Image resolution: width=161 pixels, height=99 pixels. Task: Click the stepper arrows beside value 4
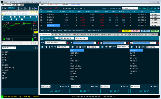(59, 38)
